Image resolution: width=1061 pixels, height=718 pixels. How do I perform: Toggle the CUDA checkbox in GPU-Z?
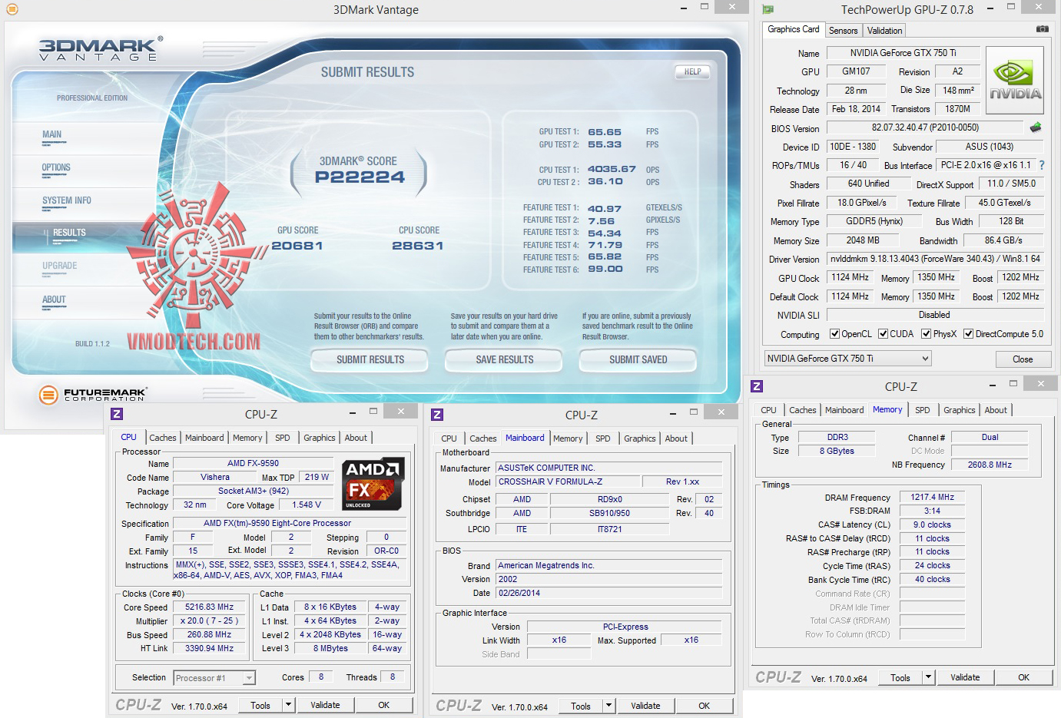[x=883, y=334]
